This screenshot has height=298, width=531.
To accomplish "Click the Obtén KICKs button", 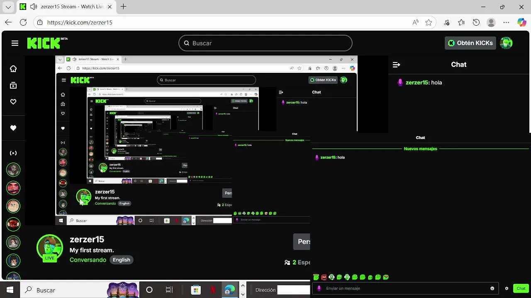I will pyautogui.click(x=470, y=43).
